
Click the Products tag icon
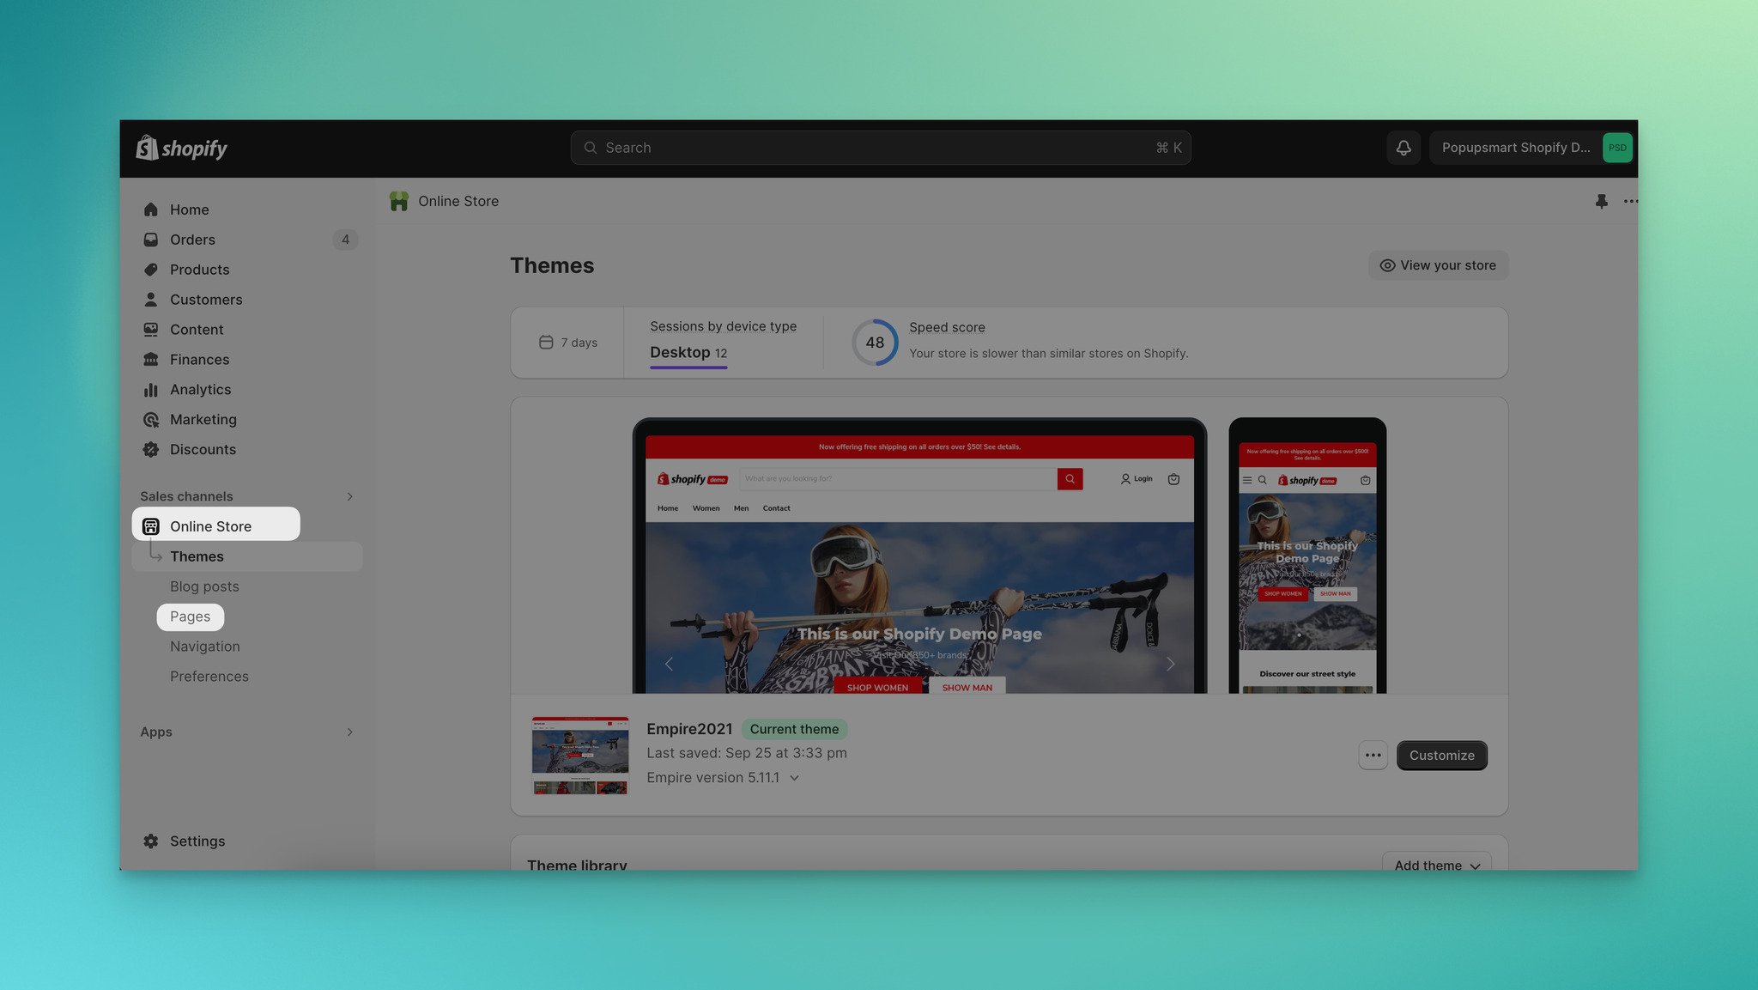click(151, 270)
